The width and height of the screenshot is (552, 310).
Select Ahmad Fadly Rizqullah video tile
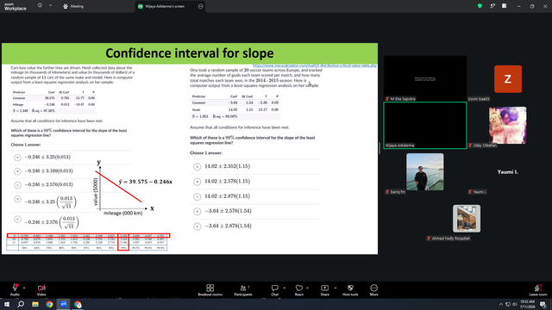(x=467, y=219)
